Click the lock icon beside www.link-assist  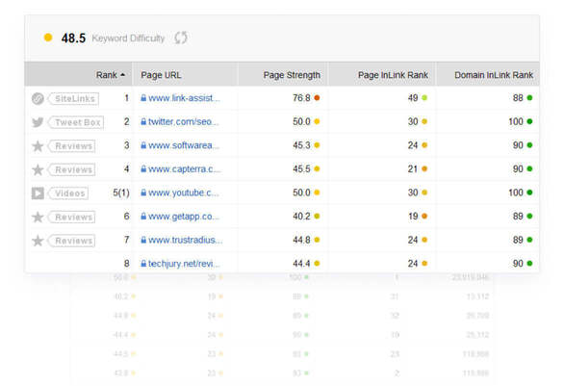pyautogui.click(x=143, y=98)
